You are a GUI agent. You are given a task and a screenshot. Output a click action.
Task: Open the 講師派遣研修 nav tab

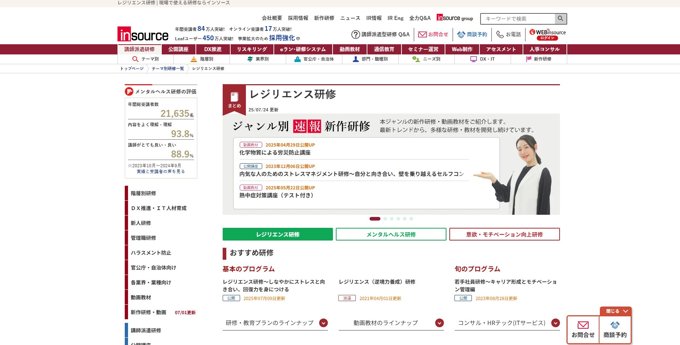point(140,49)
